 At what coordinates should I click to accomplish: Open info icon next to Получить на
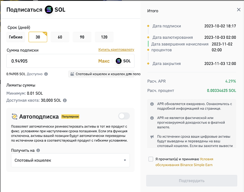click(x=38, y=150)
